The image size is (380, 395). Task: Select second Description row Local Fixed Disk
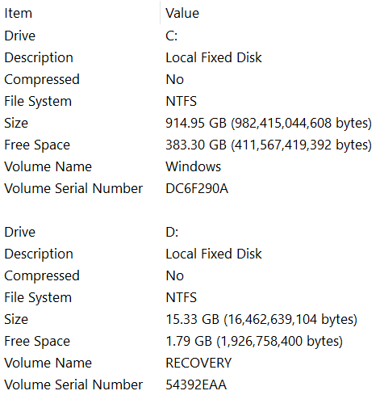pyautogui.click(x=190, y=254)
